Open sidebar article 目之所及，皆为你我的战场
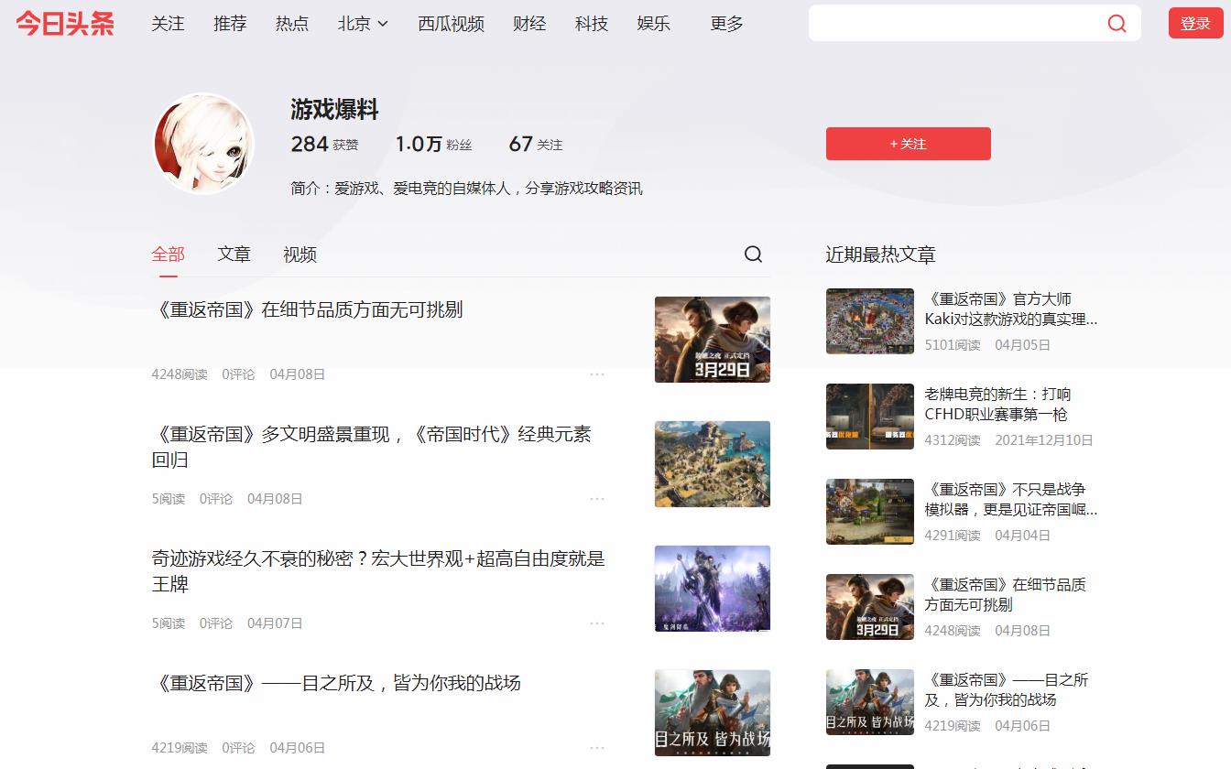This screenshot has width=1231, height=769. [x=1007, y=690]
